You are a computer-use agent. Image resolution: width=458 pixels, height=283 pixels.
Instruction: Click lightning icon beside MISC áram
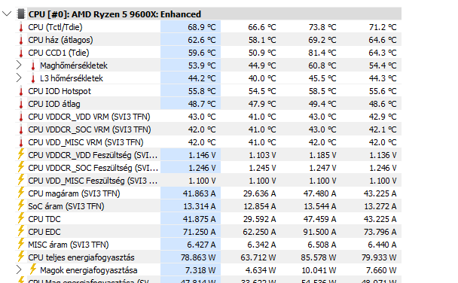tap(21, 244)
